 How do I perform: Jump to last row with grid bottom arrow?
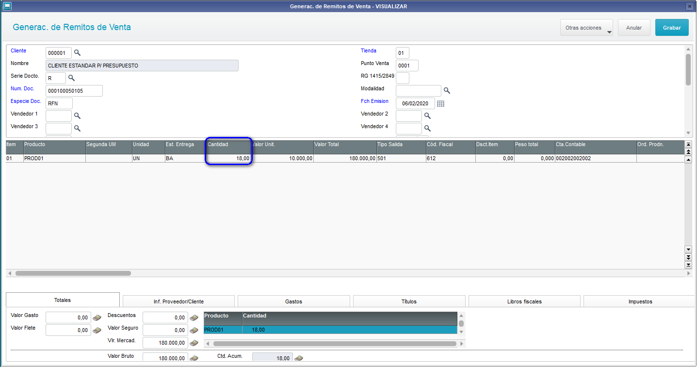pos(688,265)
